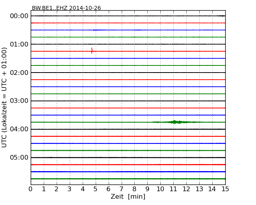Select the 01:00 y-axis tick label
This screenshot has height=205, width=256.
tap(19, 44)
